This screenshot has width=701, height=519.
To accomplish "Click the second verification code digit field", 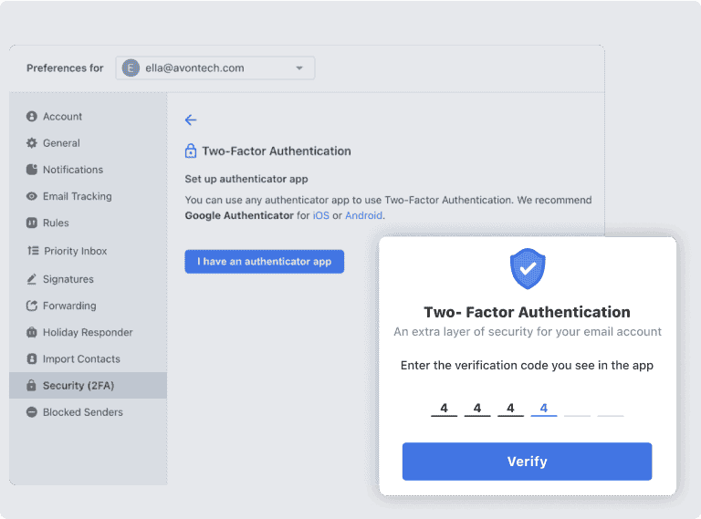I will coord(477,409).
